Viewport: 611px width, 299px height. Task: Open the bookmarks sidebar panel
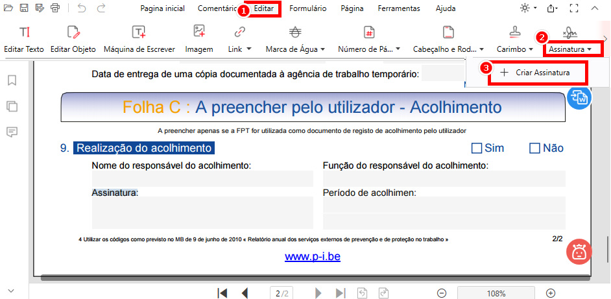point(12,80)
